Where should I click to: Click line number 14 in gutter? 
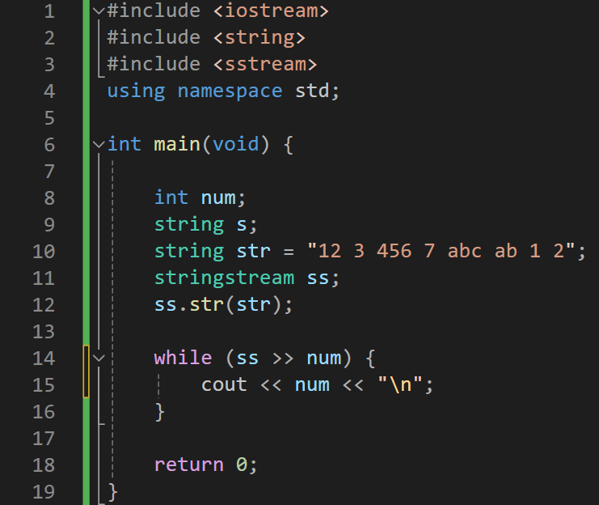[x=44, y=359]
